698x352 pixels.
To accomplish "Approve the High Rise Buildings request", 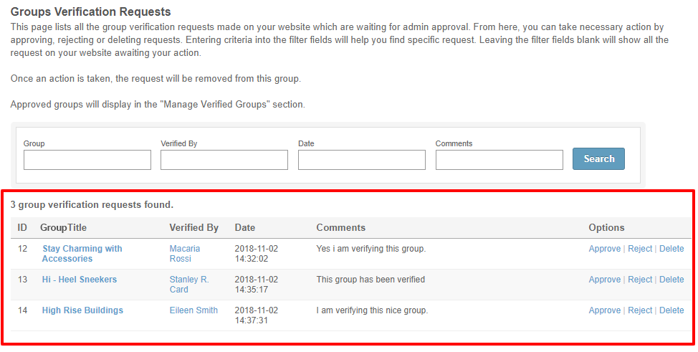I will tap(604, 310).
